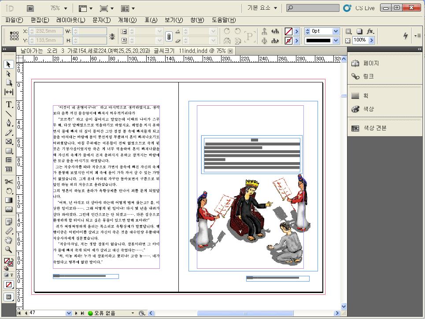The width and height of the screenshot is (425, 319).
Task: Open the 기본 요소 workspace switcher
Action: click(x=262, y=8)
